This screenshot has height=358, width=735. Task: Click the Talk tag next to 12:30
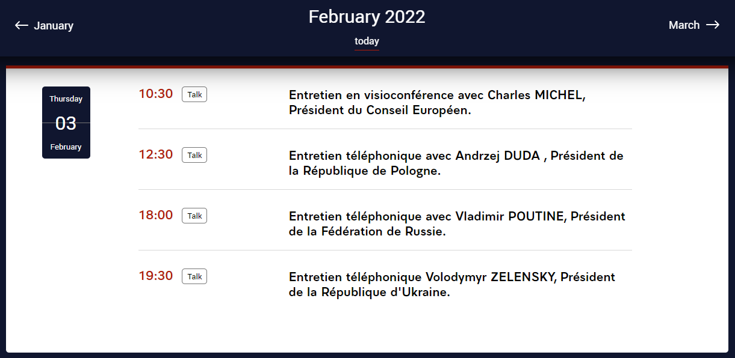[x=194, y=154]
